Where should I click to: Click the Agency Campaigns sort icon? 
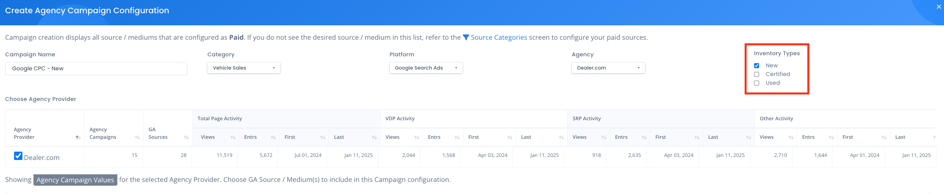click(x=137, y=137)
